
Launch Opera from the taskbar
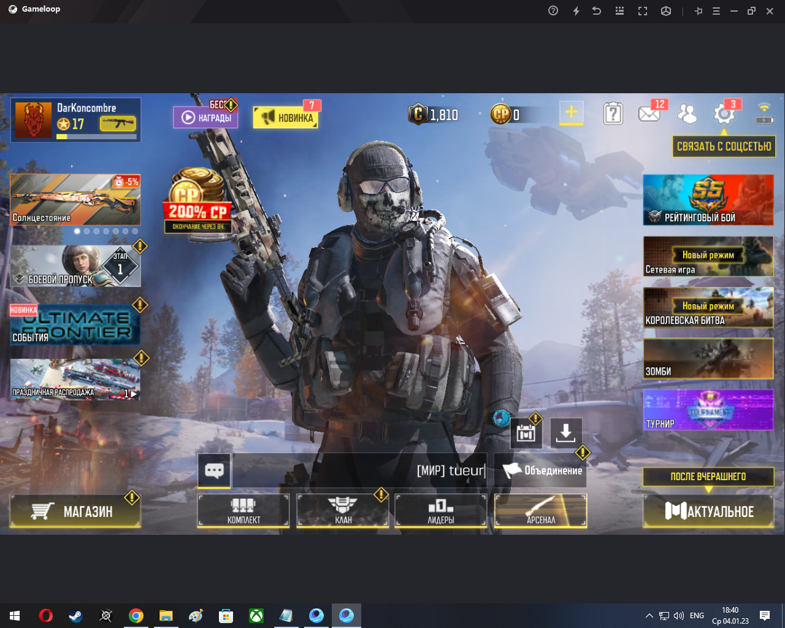(45, 616)
